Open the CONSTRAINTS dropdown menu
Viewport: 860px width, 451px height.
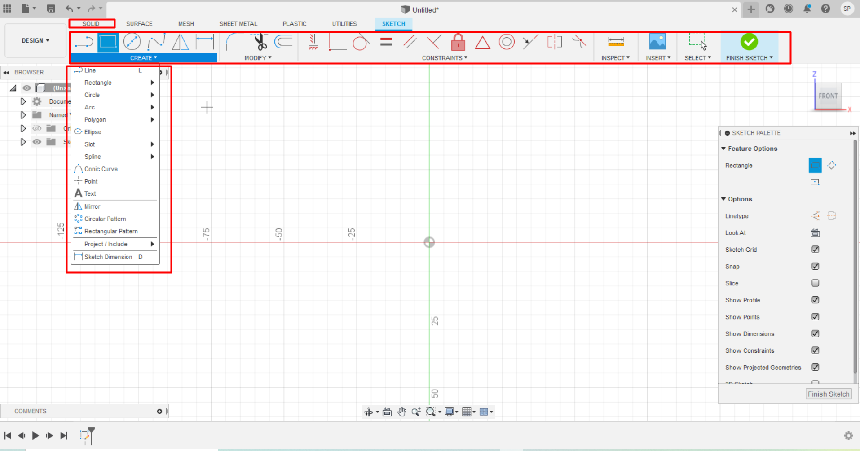[x=445, y=58]
